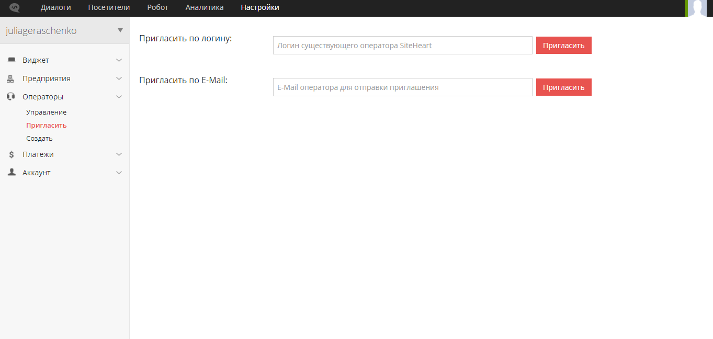The image size is (713, 339).
Task: Click the Предприятия structure icon
Action: coord(10,78)
